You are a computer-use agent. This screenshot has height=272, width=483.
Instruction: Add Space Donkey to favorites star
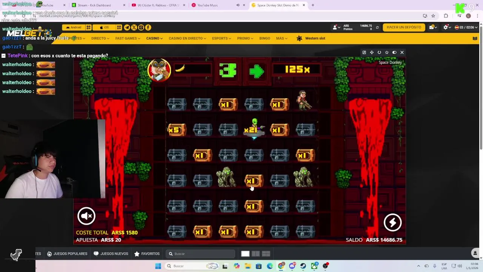tap(387, 53)
